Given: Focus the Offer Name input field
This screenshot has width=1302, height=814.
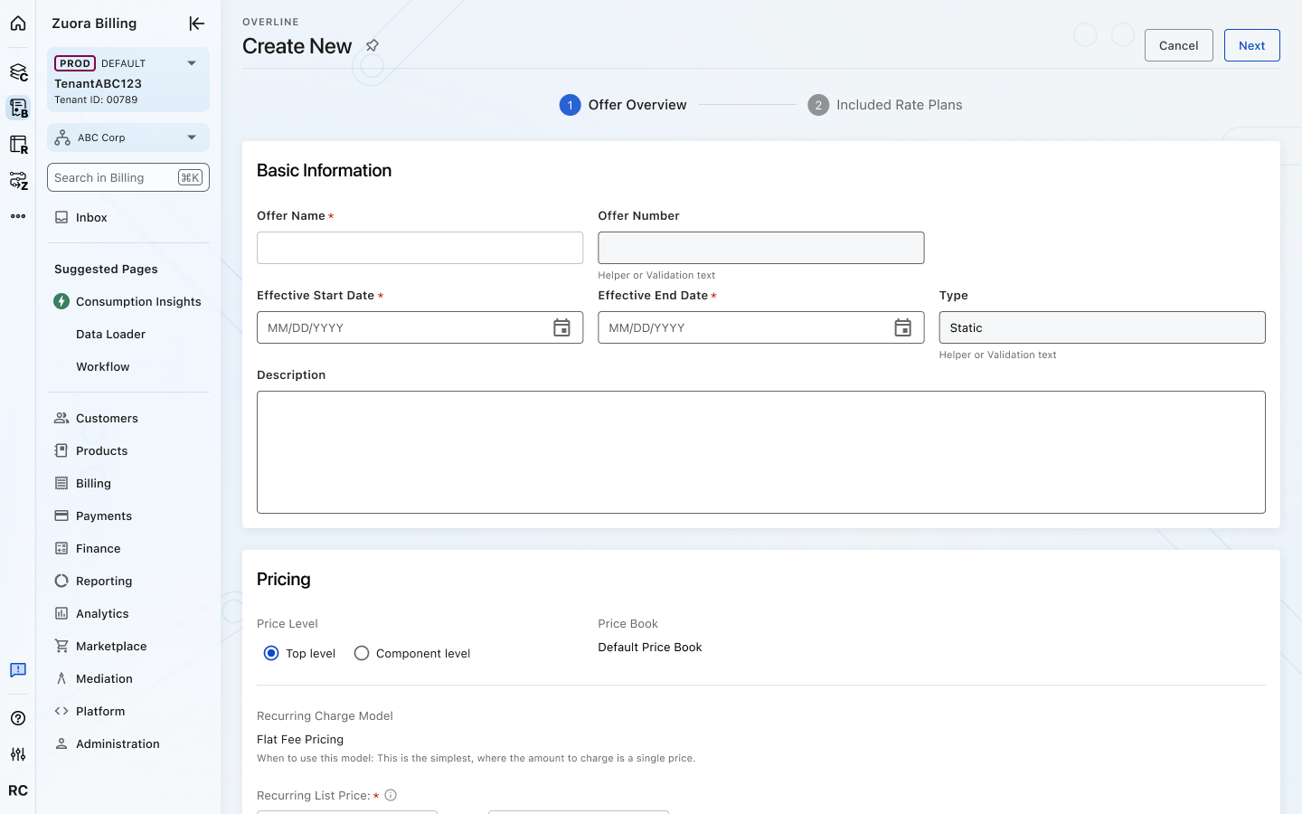Looking at the screenshot, I should (420, 248).
